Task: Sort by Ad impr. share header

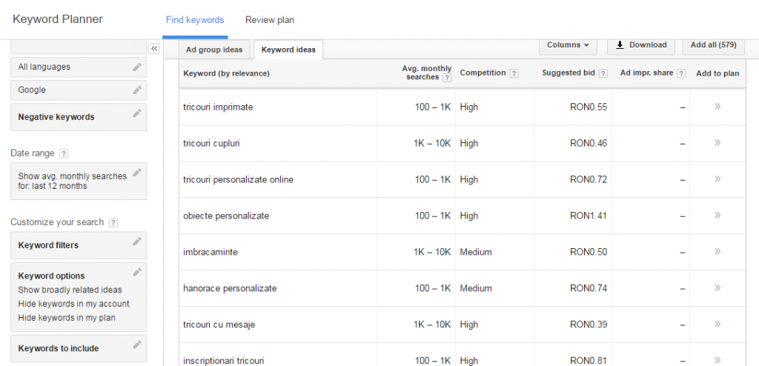Action: [646, 73]
